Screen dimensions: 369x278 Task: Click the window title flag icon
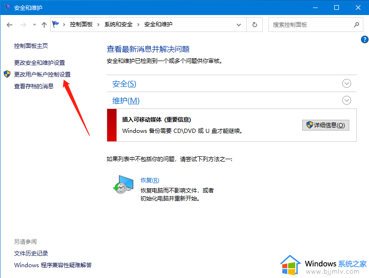(8, 8)
